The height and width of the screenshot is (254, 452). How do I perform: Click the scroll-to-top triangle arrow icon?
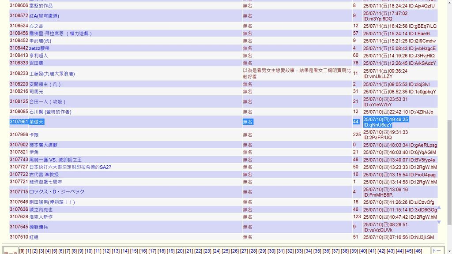438,208
